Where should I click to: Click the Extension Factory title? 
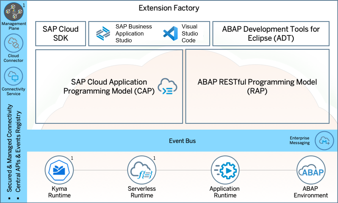[169, 8]
